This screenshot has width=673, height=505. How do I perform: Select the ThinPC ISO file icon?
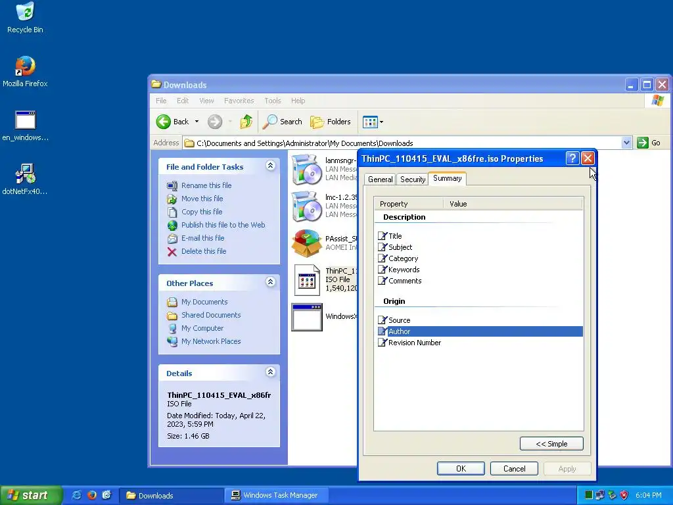[x=306, y=280]
